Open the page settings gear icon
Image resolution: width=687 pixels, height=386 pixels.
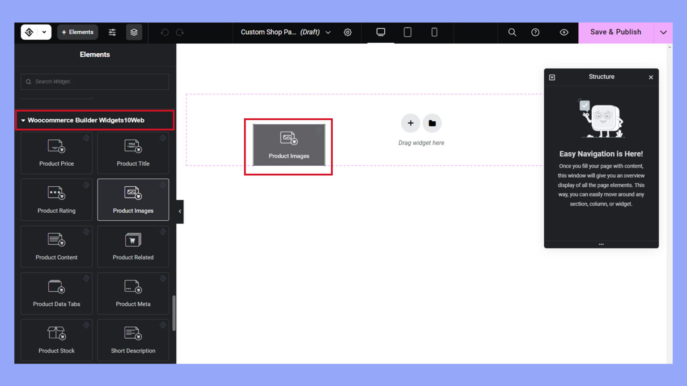(x=348, y=32)
